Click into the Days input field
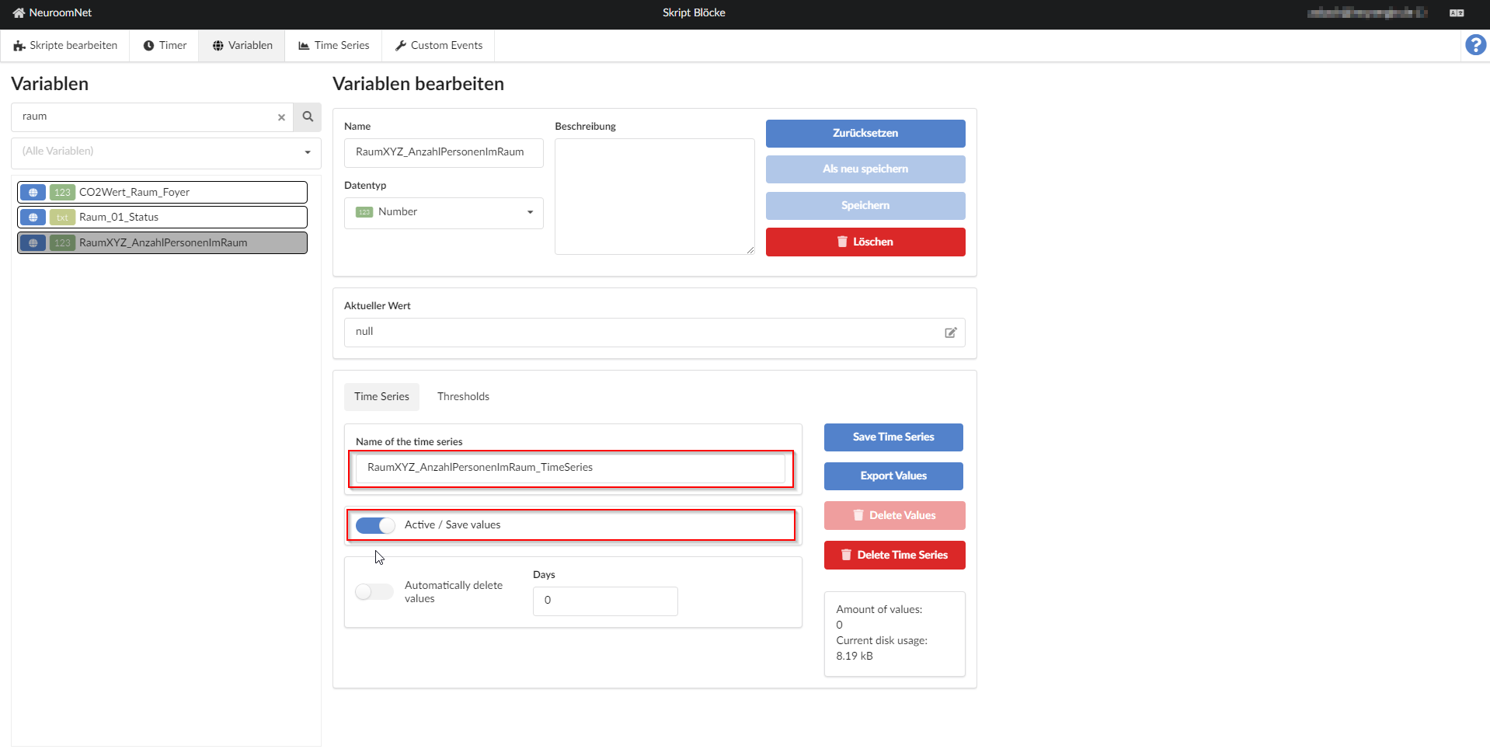The height and width of the screenshot is (756, 1490). click(x=604, y=601)
